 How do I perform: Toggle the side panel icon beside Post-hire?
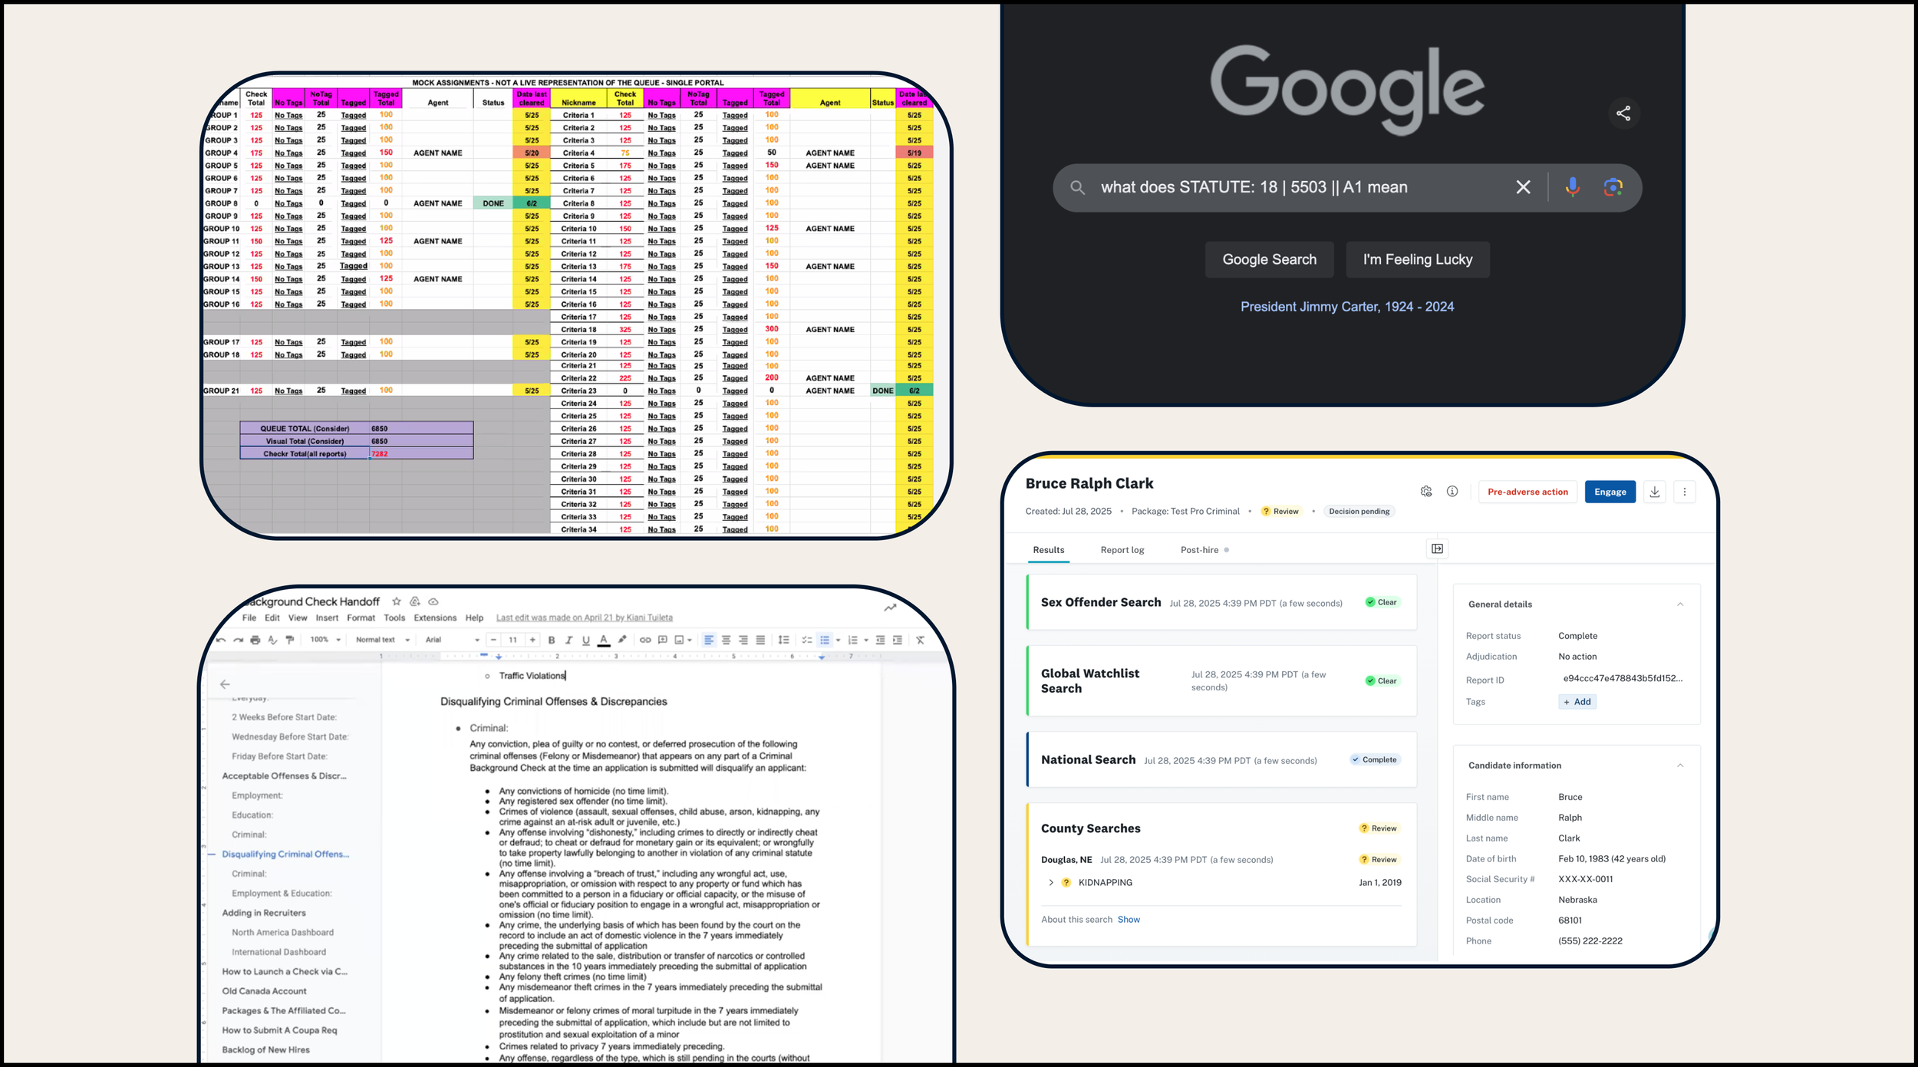pyautogui.click(x=1437, y=549)
